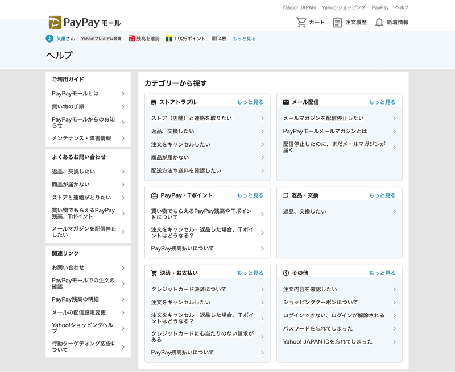This screenshot has width=455, height=372.
Task: Click the order history clipboard icon
Action: click(x=337, y=22)
